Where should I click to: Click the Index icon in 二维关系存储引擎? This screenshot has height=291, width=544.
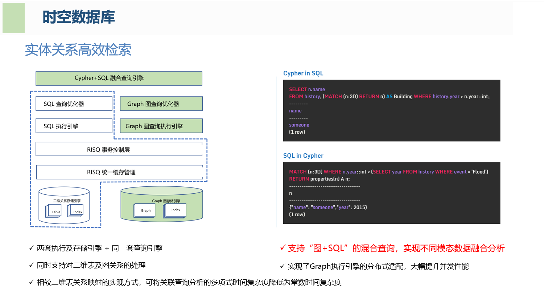[x=77, y=211]
